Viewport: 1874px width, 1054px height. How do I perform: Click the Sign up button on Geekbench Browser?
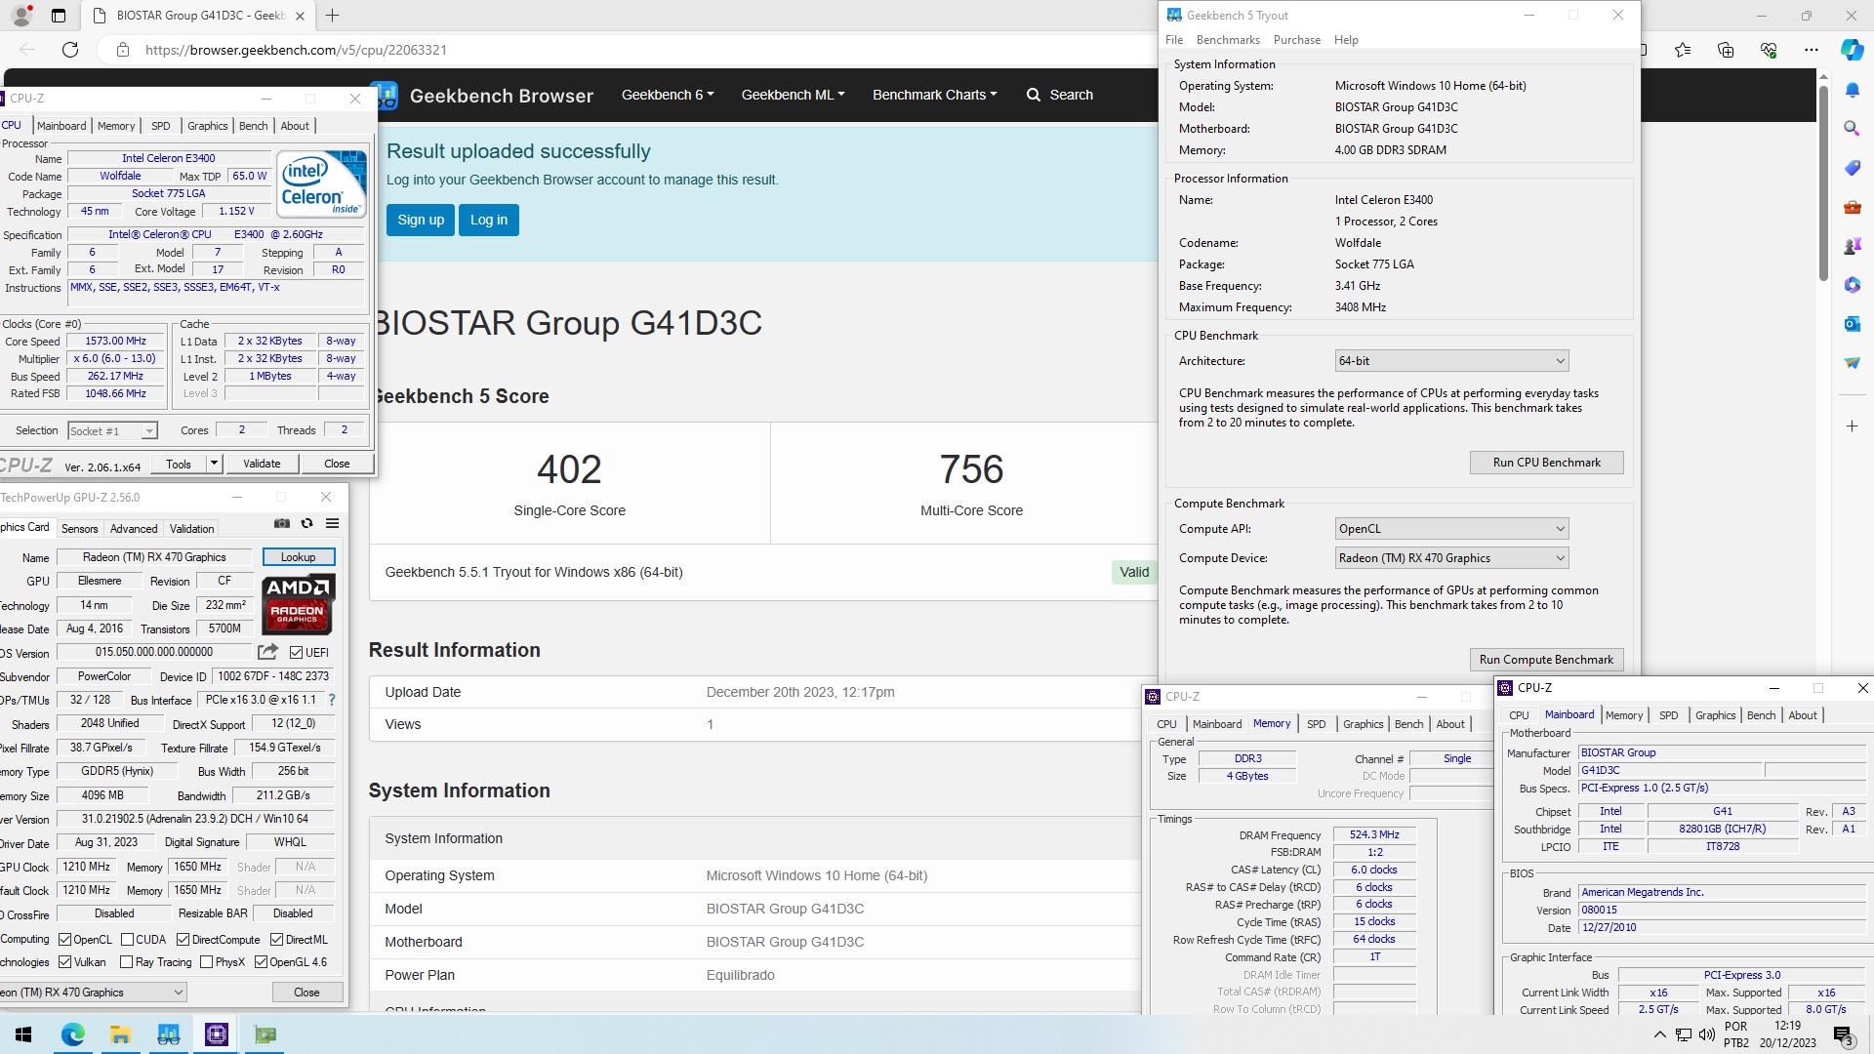421,220
